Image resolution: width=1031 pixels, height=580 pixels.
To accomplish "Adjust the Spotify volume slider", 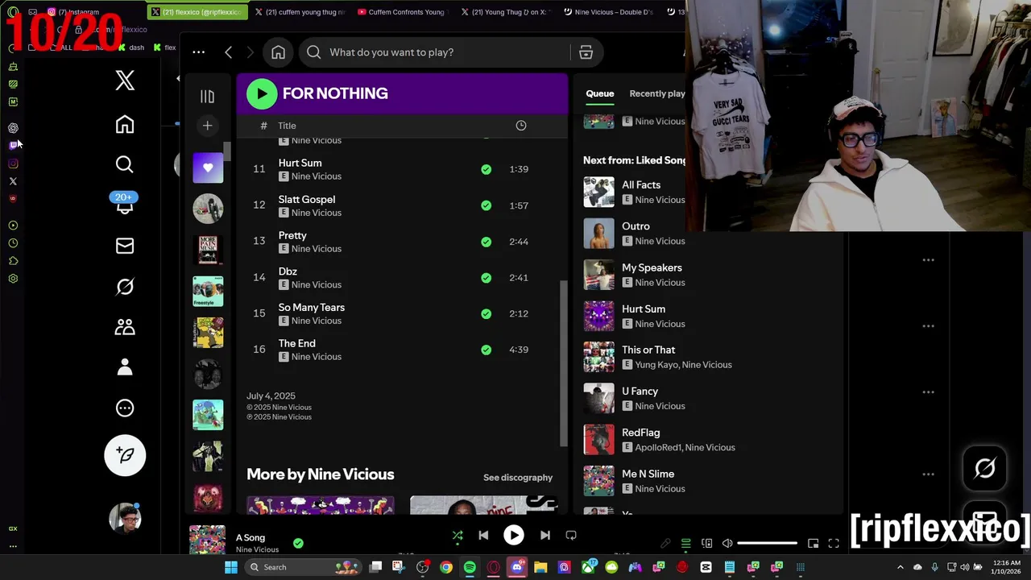I will tap(767, 544).
